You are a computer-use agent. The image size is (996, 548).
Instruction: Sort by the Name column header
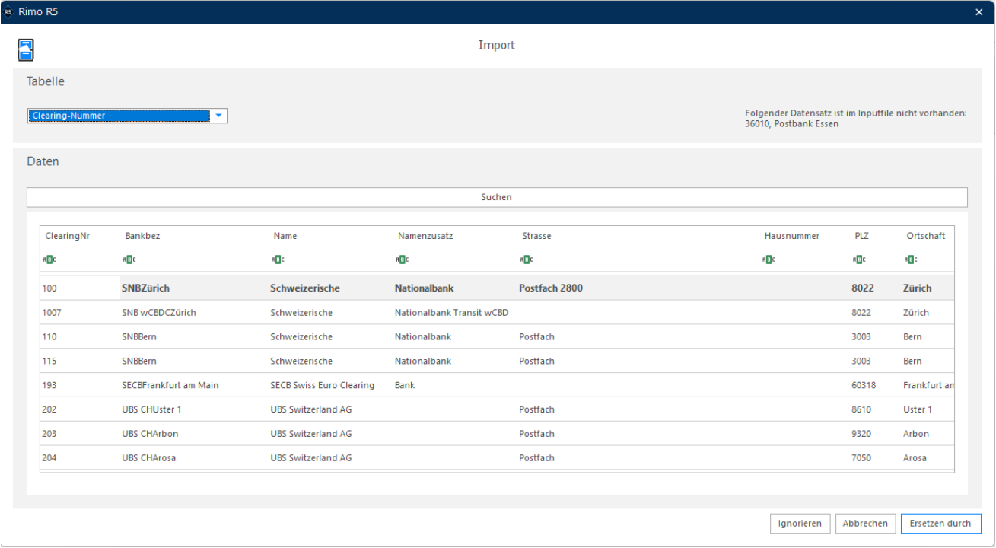(x=285, y=236)
